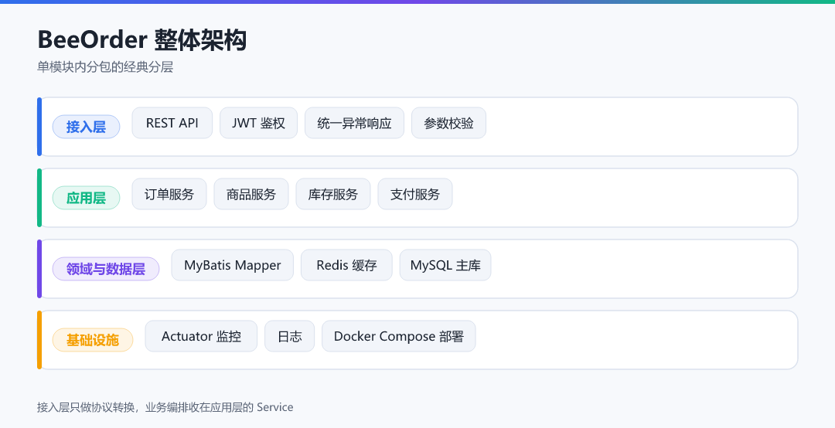Click the subtitle 单模块内分包的经典分层
The image size is (835, 428).
[x=105, y=67]
